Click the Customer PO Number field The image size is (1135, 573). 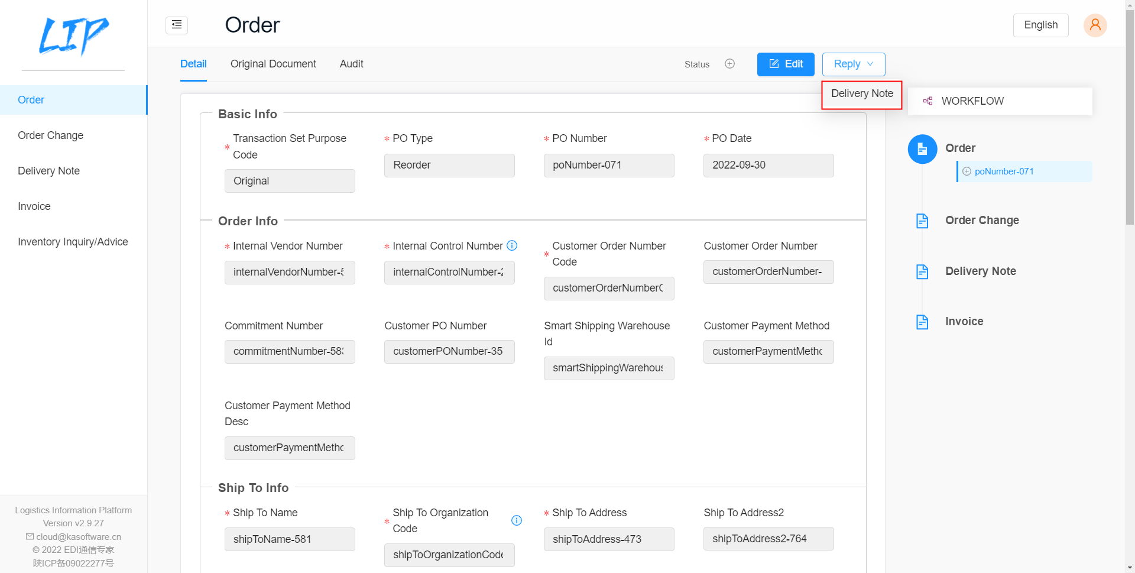[449, 351]
